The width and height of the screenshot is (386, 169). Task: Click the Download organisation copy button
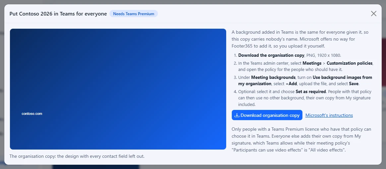click(267, 115)
